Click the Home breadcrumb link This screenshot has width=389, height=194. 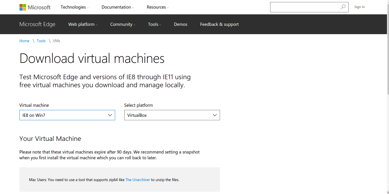[24, 41]
